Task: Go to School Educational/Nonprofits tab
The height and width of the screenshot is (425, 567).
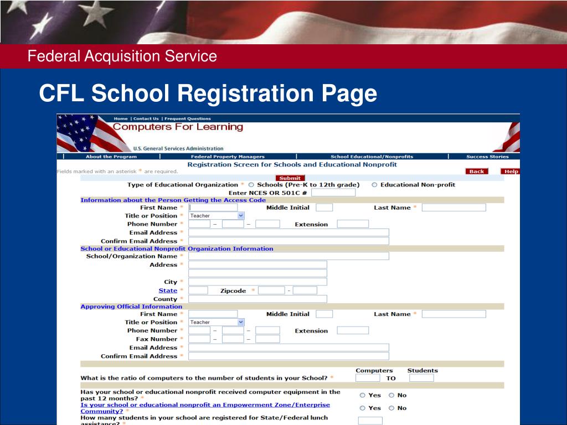Action: click(x=372, y=157)
